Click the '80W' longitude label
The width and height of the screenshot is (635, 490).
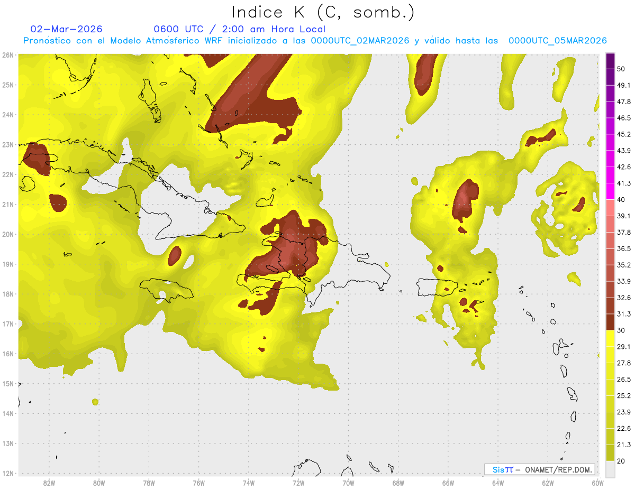point(99,483)
